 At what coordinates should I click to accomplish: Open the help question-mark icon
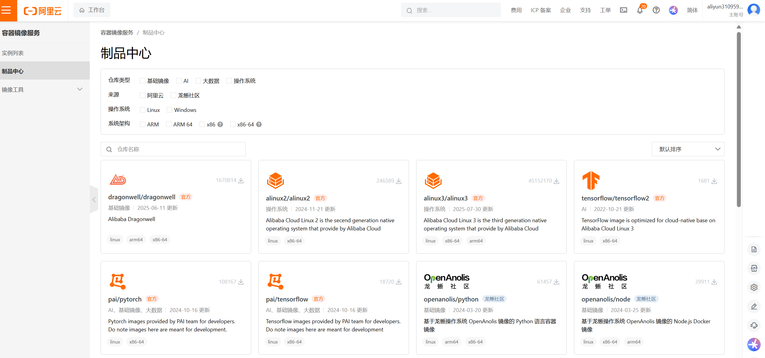tap(656, 10)
